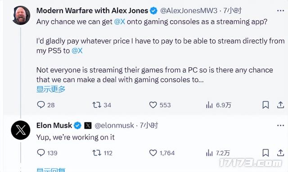Click the X affiliate badge beside Elon Musk

88,126
